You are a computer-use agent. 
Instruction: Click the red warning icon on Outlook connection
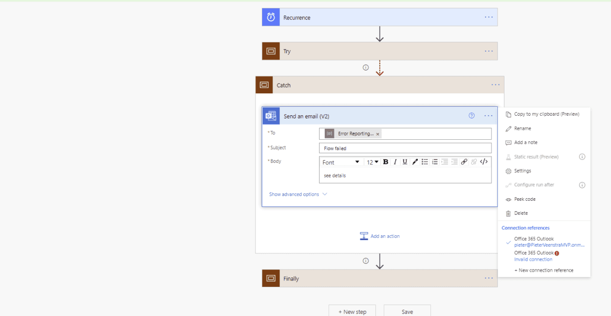[x=557, y=253]
